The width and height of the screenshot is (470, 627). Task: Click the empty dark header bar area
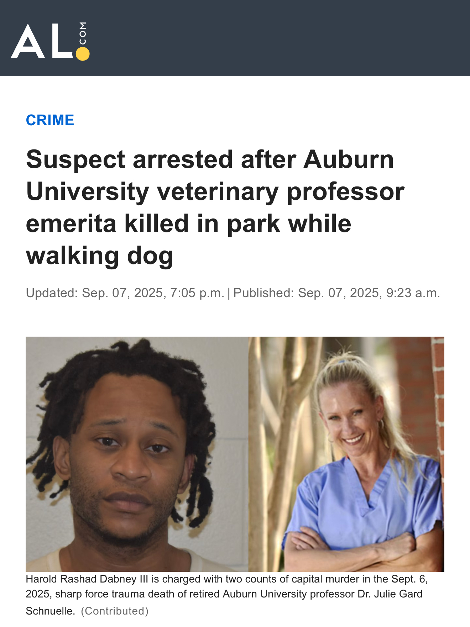pyautogui.click(x=278, y=38)
